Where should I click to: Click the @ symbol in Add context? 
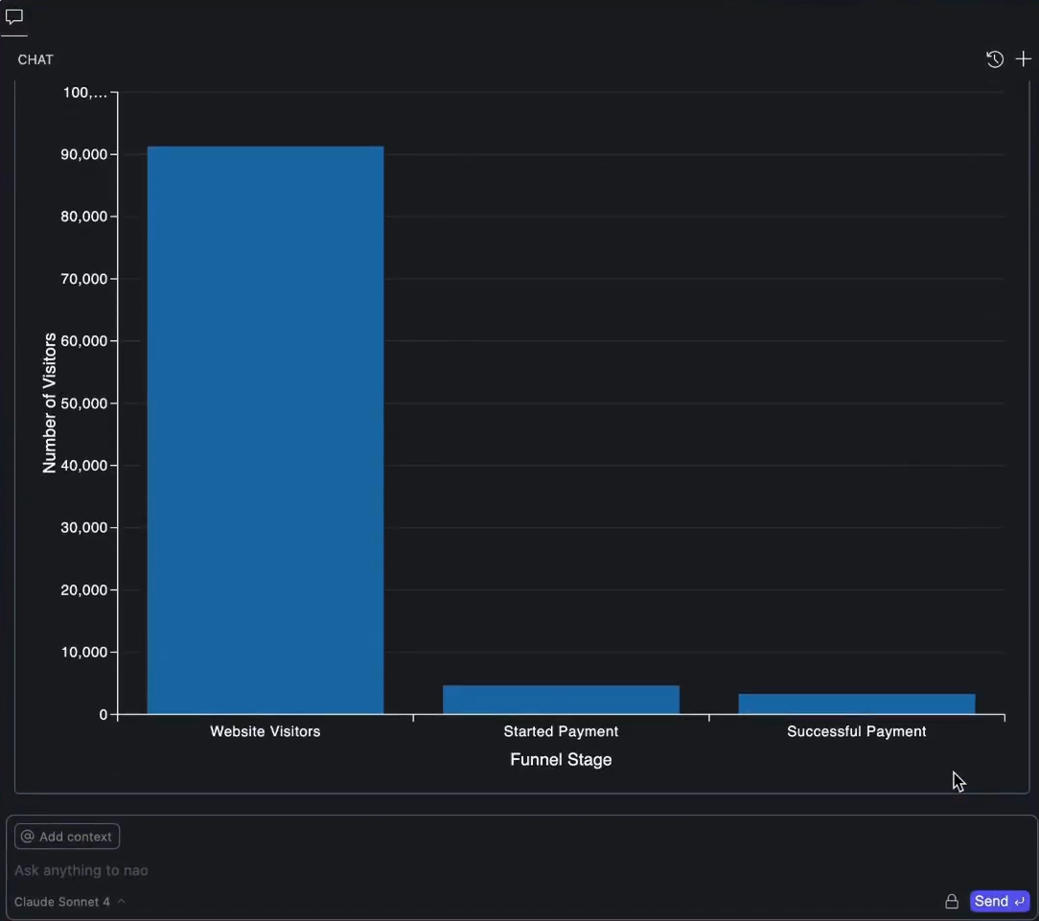pos(28,837)
